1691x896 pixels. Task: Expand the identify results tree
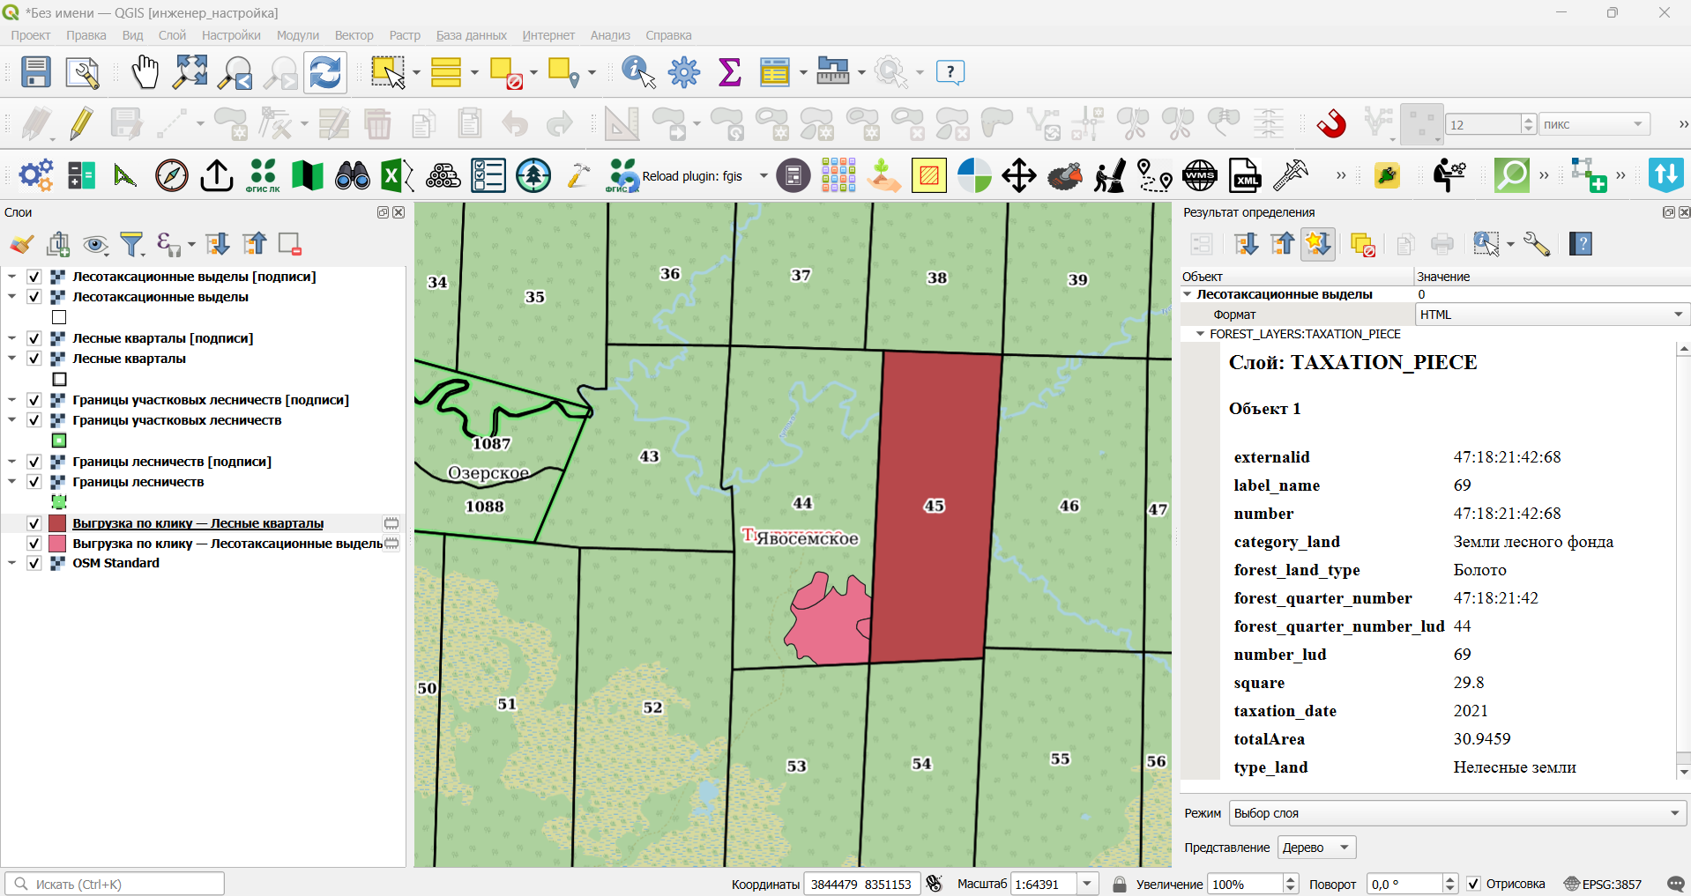(1246, 244)
